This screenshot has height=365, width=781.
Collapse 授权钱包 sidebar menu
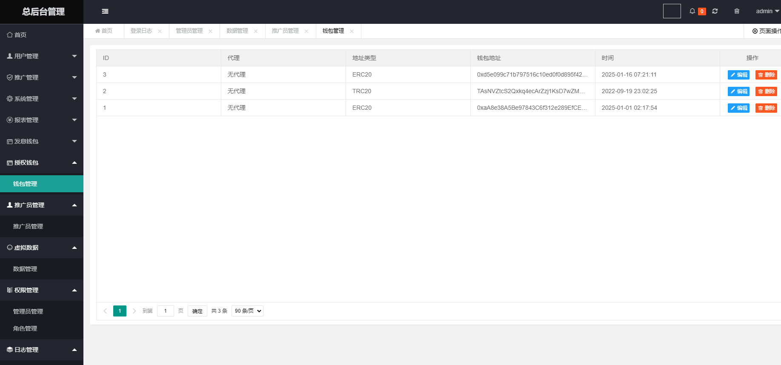point(42,163)
